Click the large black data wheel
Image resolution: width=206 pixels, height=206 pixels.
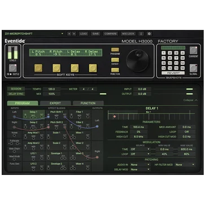138,60
